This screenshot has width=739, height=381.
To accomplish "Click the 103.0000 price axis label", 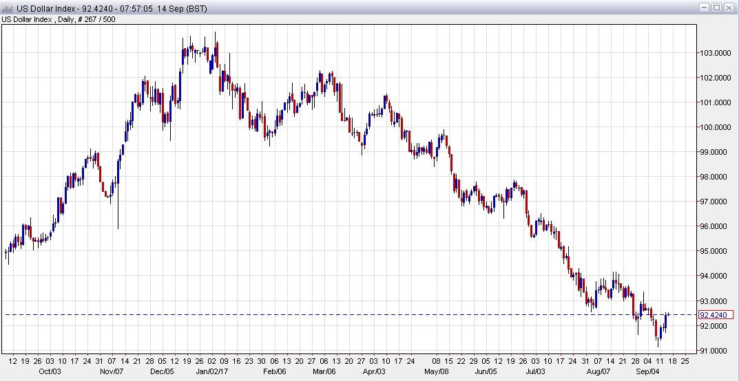I will (x=716, y=53).
